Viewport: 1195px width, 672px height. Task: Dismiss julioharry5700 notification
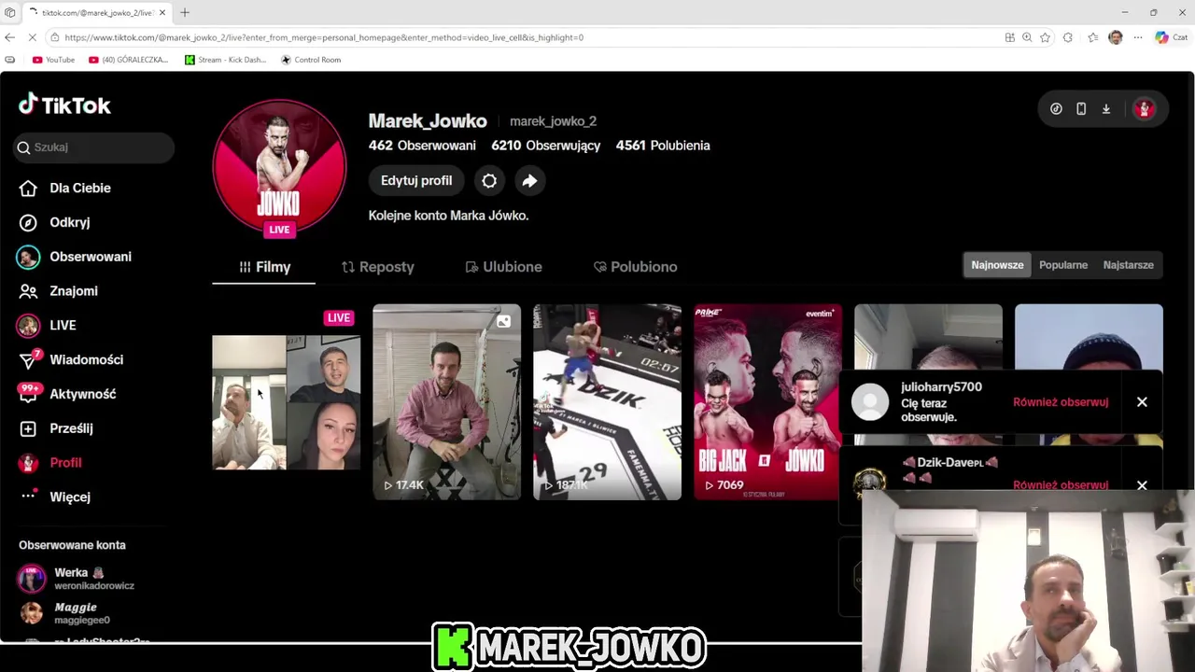[x=1142, y=402]
